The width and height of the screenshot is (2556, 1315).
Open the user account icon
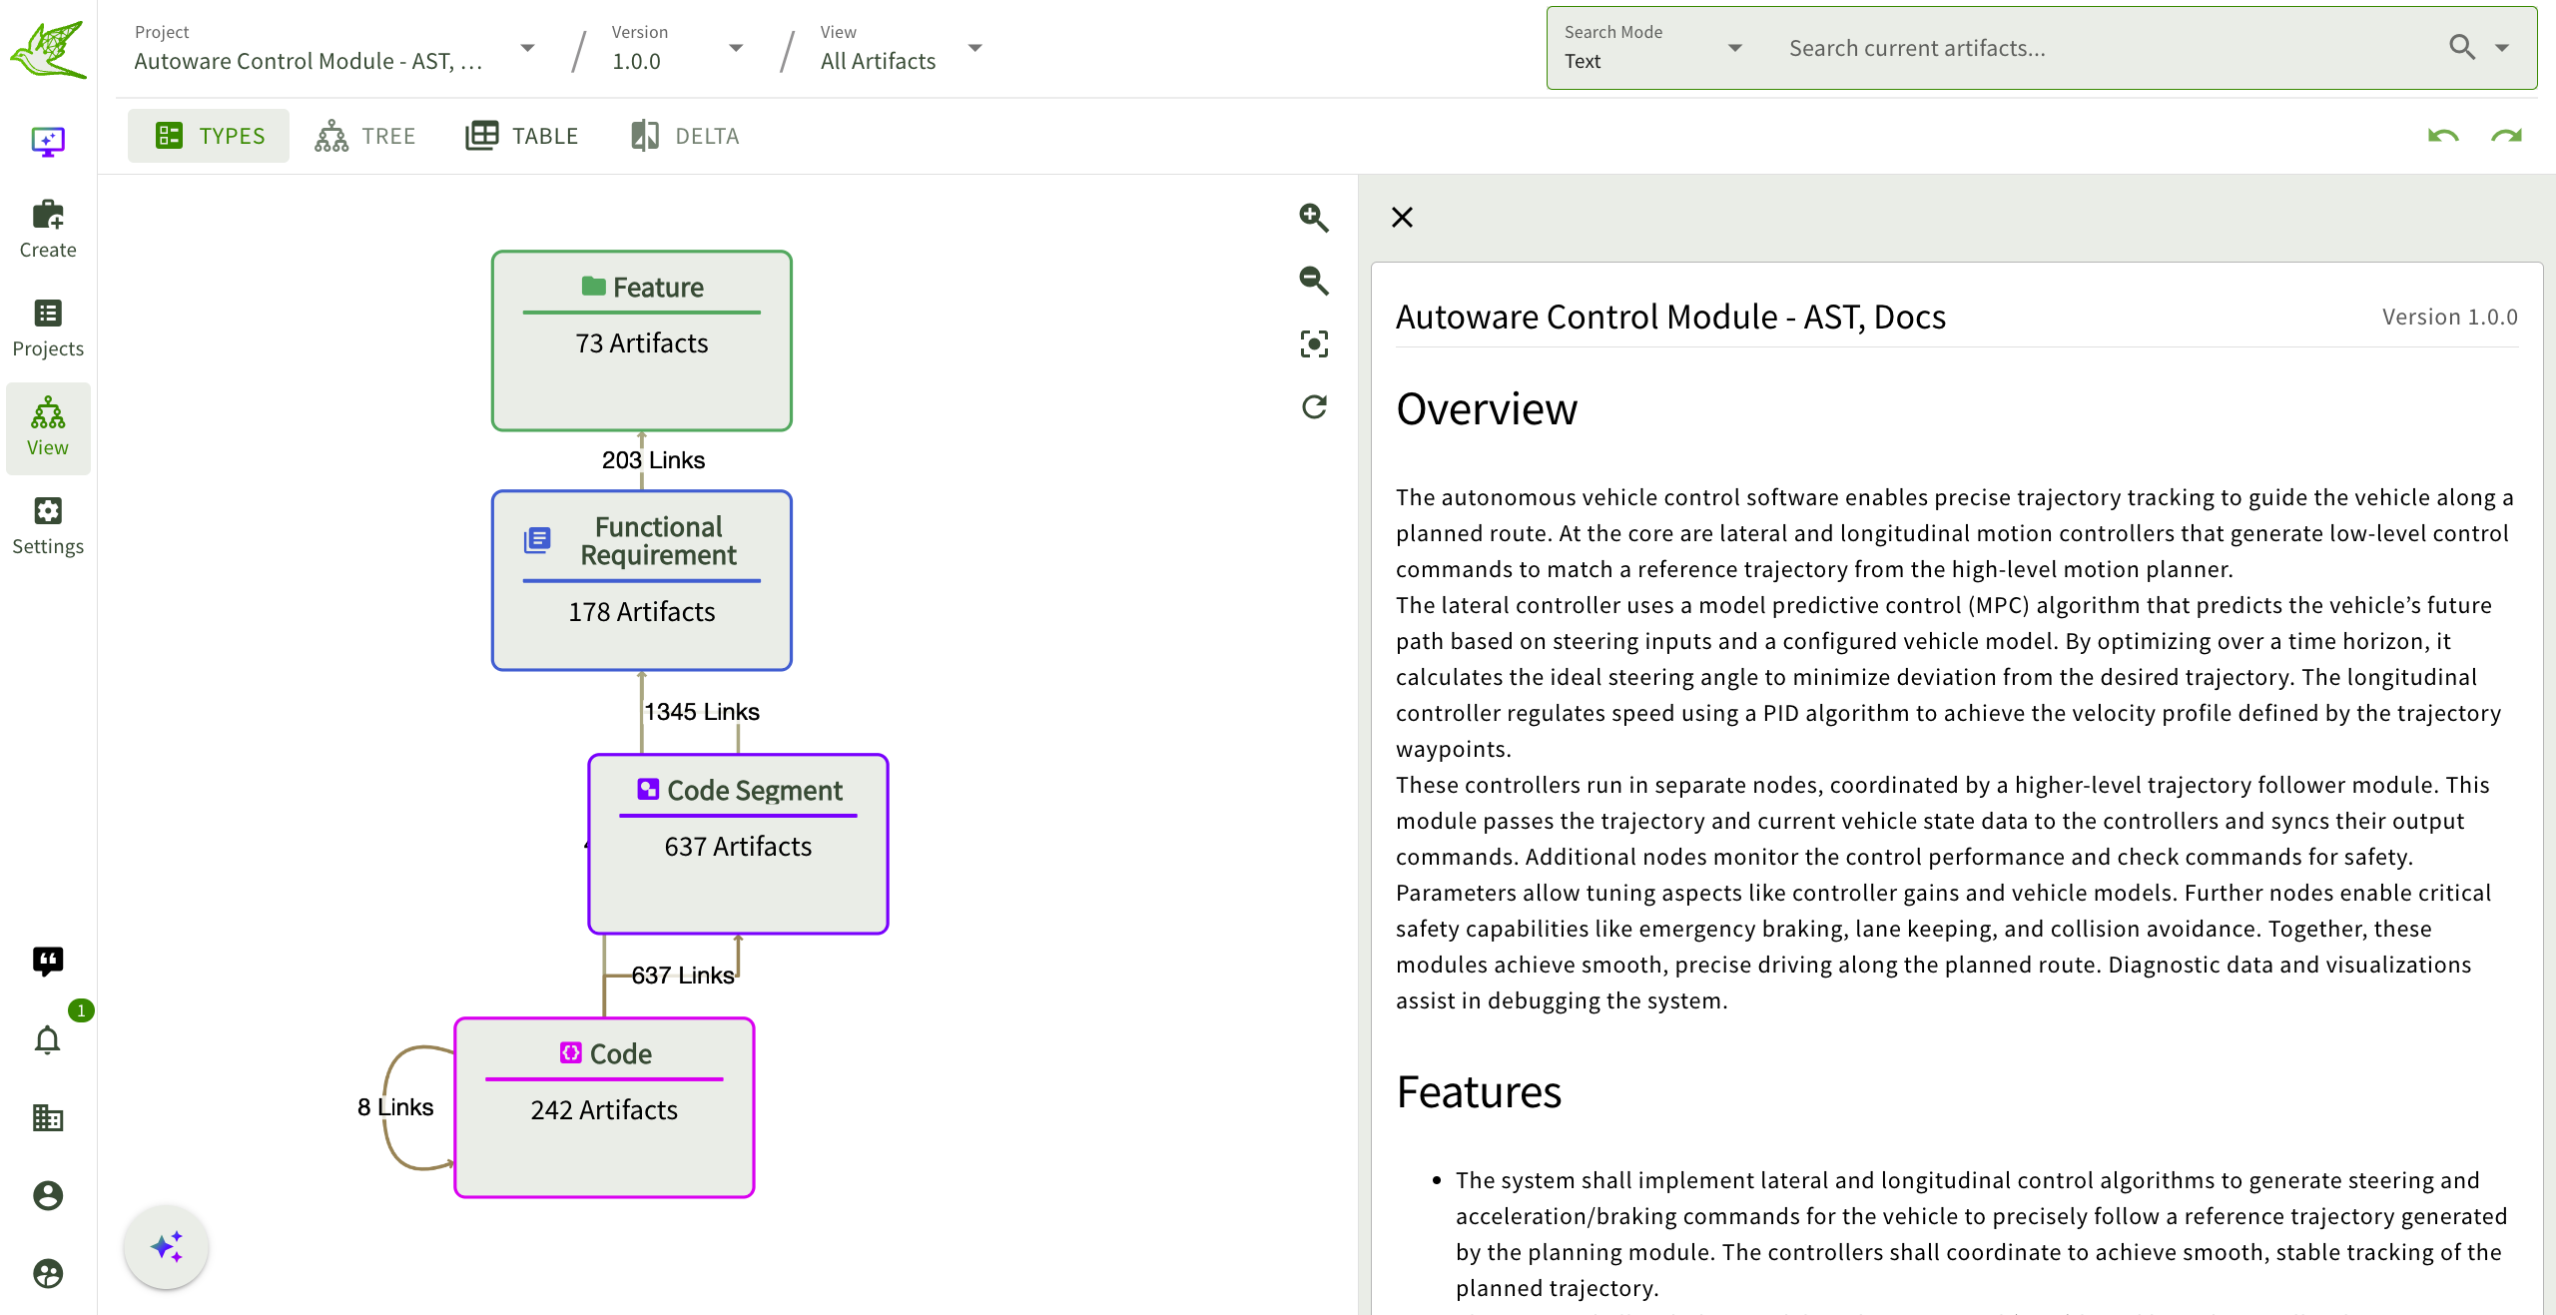click(x=47, y=1195)
